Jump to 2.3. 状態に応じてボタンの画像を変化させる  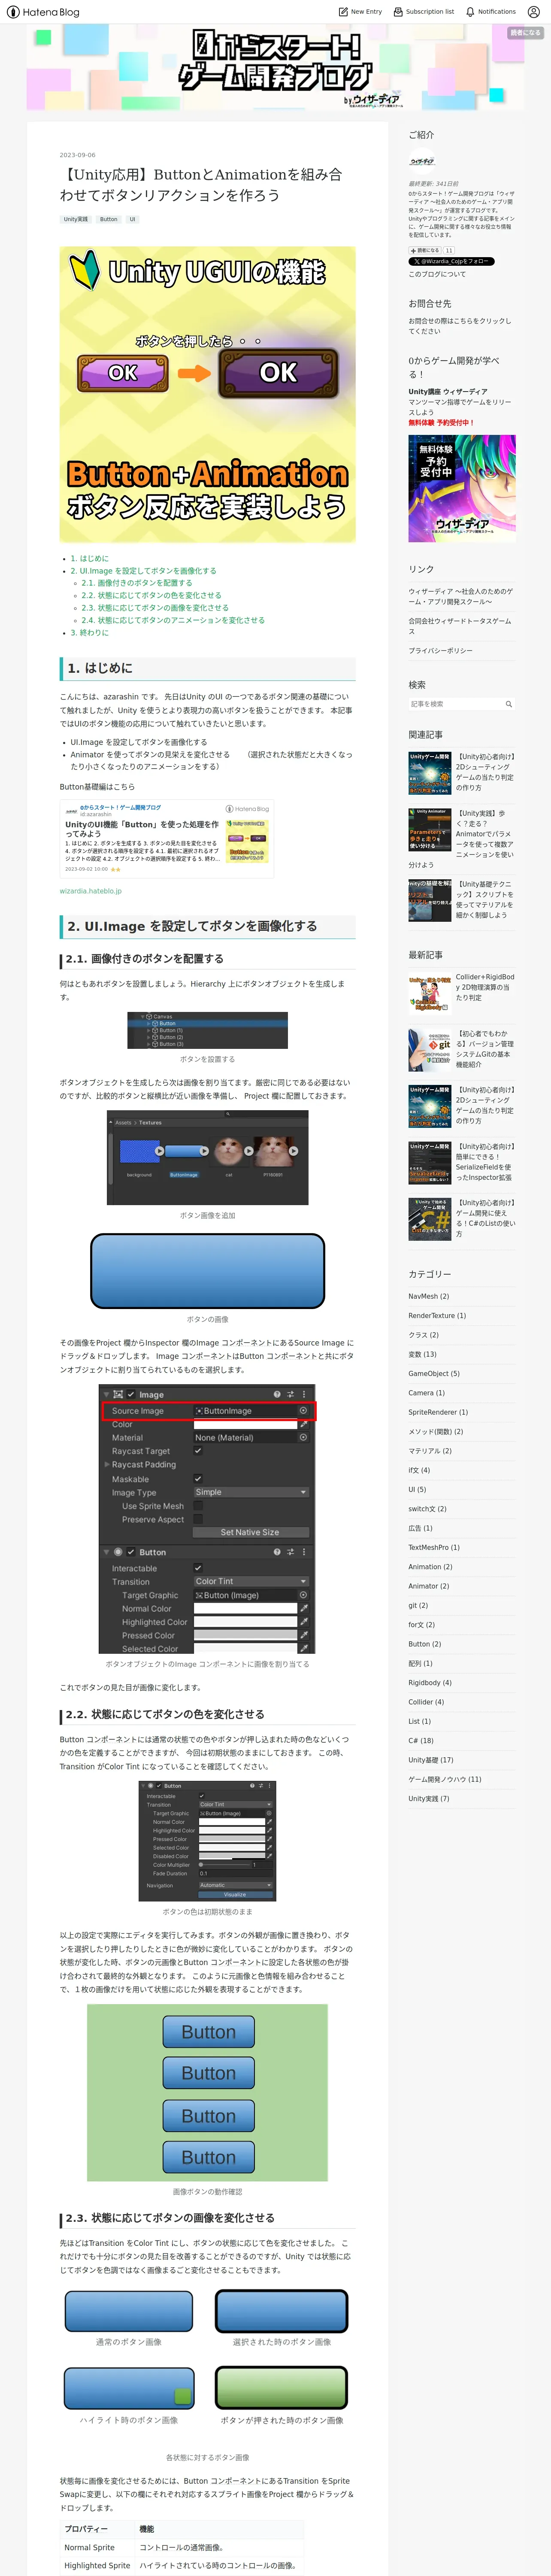tap(155, 608)
